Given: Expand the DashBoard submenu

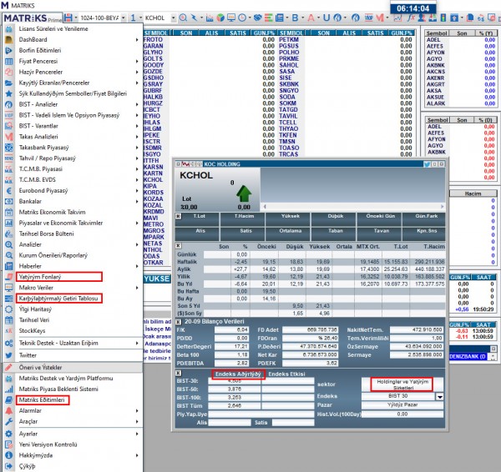Looking at the screenshot, I should click(137, 39).
